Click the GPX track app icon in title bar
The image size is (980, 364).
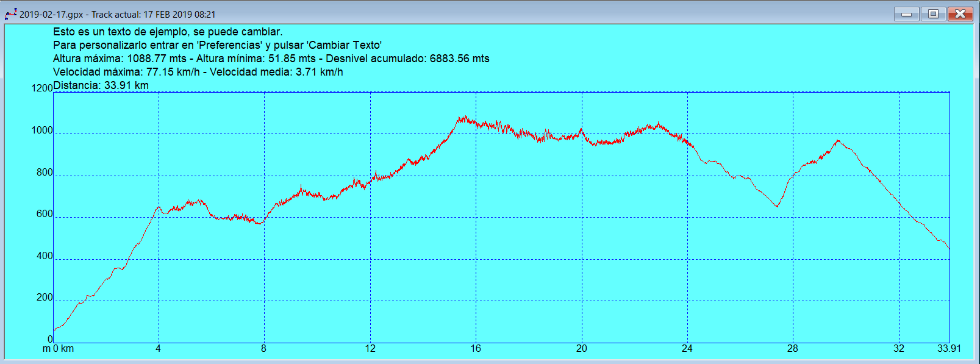tap(11, 14)
